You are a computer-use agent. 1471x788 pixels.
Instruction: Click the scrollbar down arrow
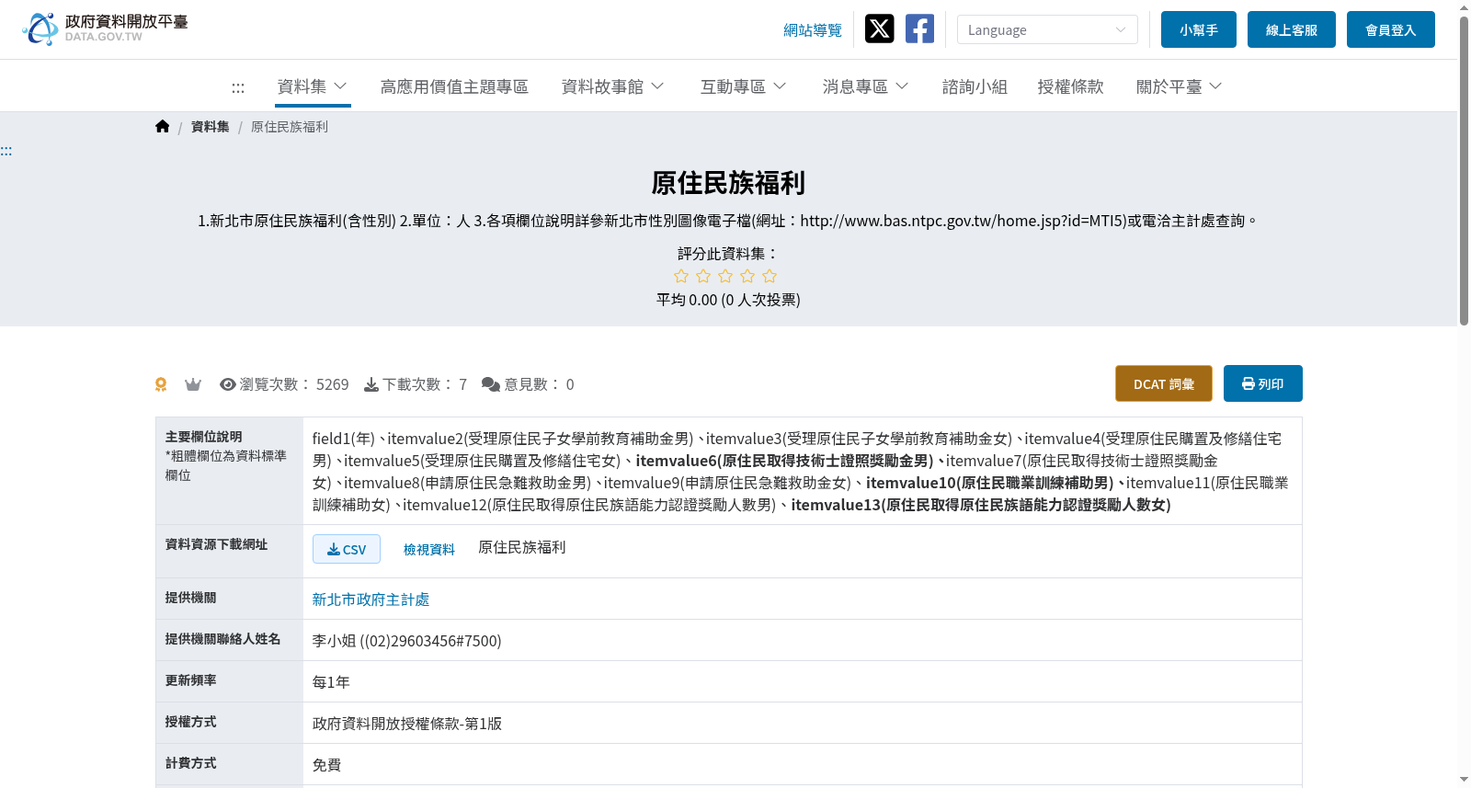pyautogui.click(x=1464, y=780)
